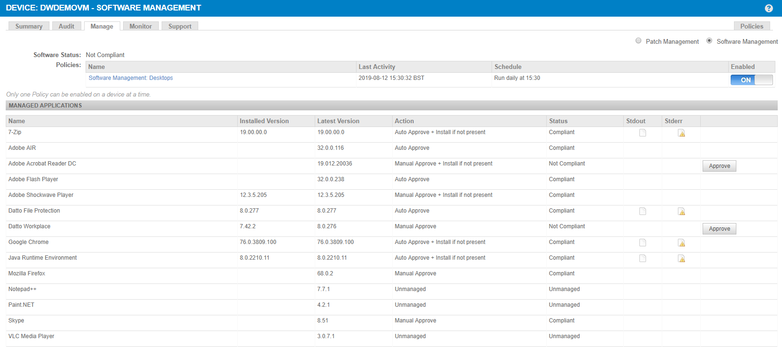Open Software Management: Desktops policy link

pyautogui.click(x=131, y=78)
